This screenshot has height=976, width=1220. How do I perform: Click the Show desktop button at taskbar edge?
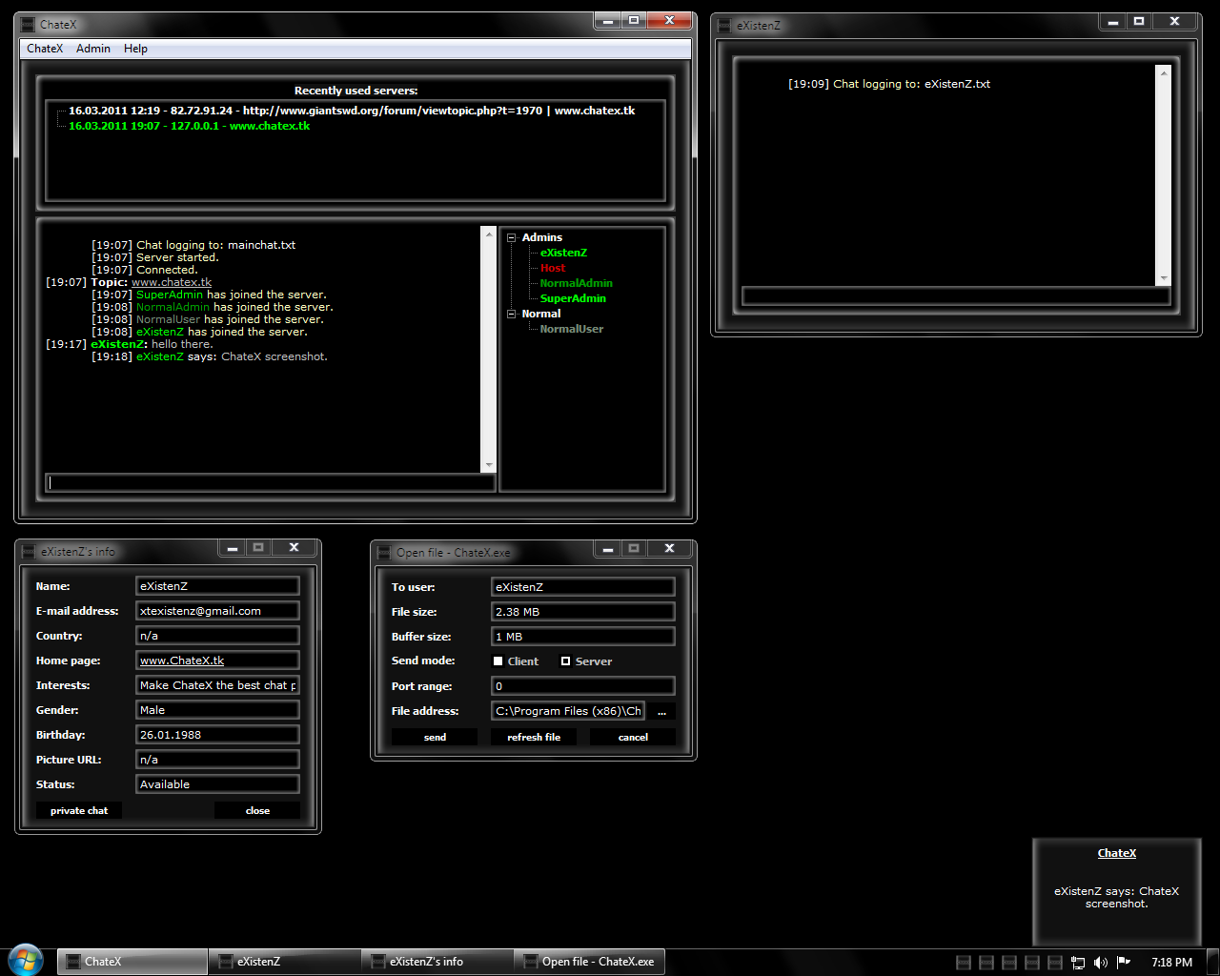coord(1212,962)
